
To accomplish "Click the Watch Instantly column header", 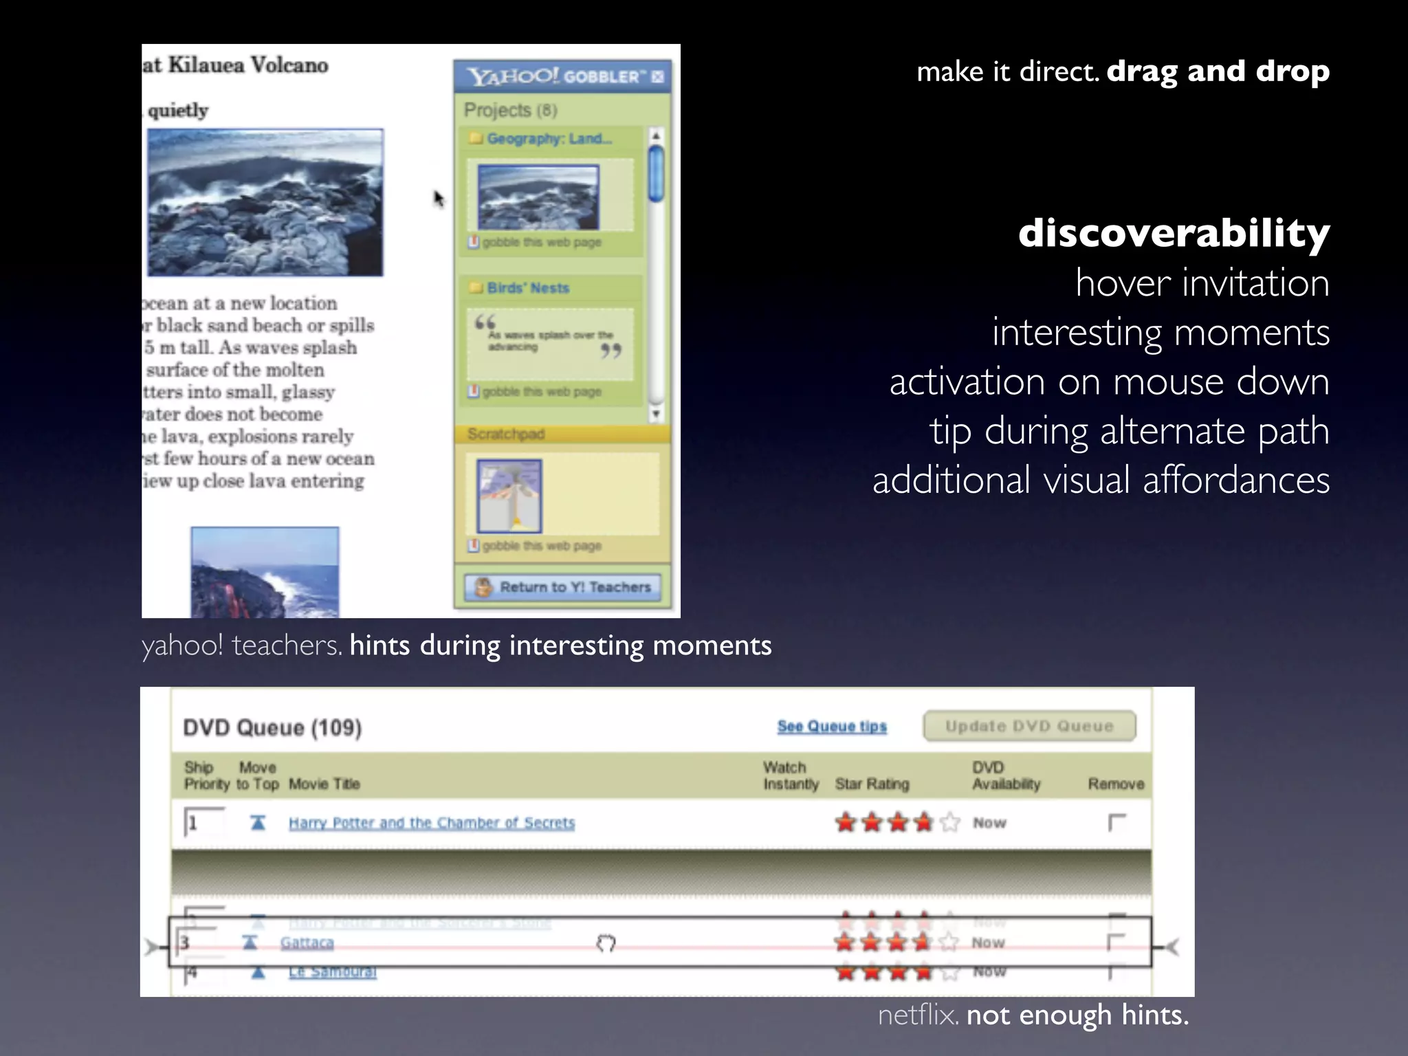I will pos(791,775).
